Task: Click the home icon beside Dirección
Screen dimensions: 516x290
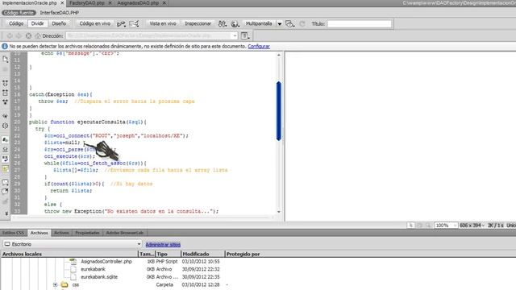Action: click(x=38, y=35)
